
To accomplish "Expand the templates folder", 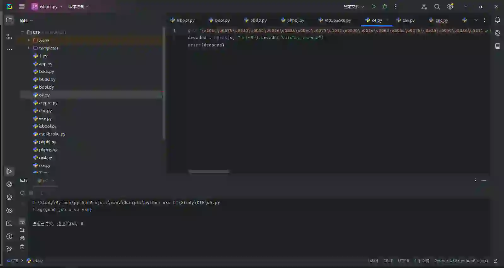I will [x=29, y=48].
